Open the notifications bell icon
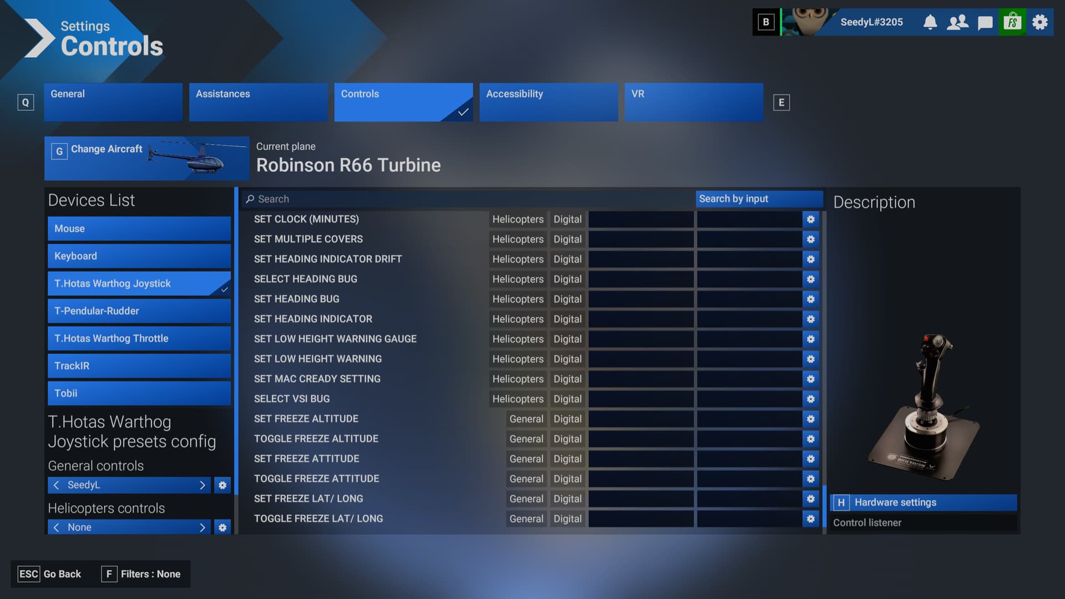 [x=930, y=22]
